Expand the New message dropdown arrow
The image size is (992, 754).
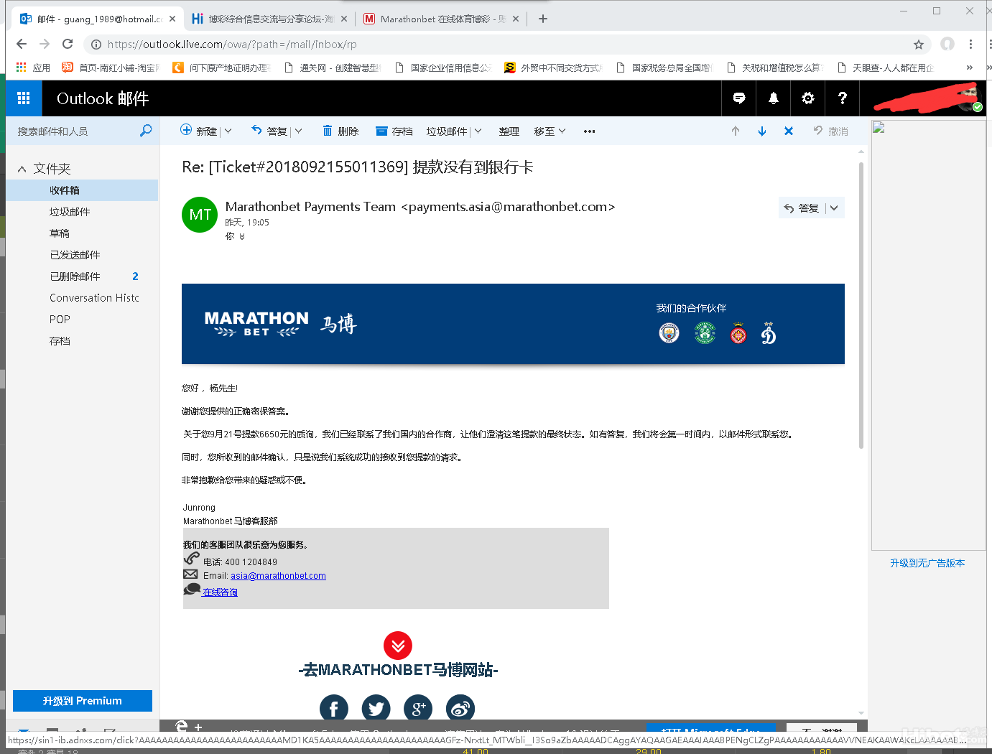228,131
